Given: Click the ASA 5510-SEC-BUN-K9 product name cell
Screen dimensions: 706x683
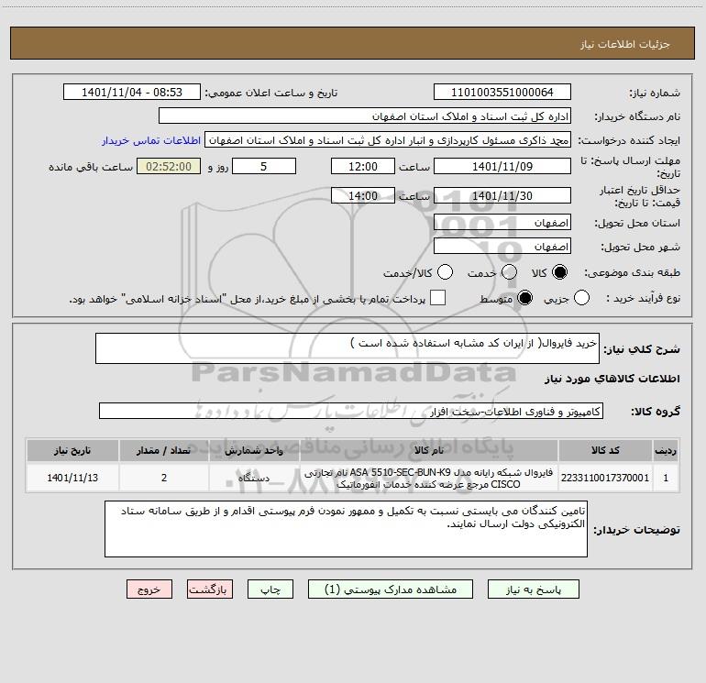Looking at the screenshot, I should coord(429,478).
